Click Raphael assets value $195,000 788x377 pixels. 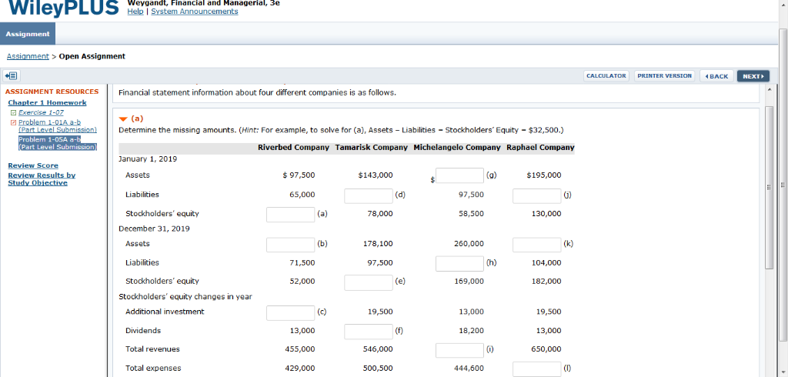(x=544, y=175)
